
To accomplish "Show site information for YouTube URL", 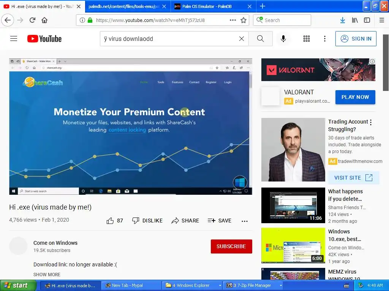I will point(82,20).
